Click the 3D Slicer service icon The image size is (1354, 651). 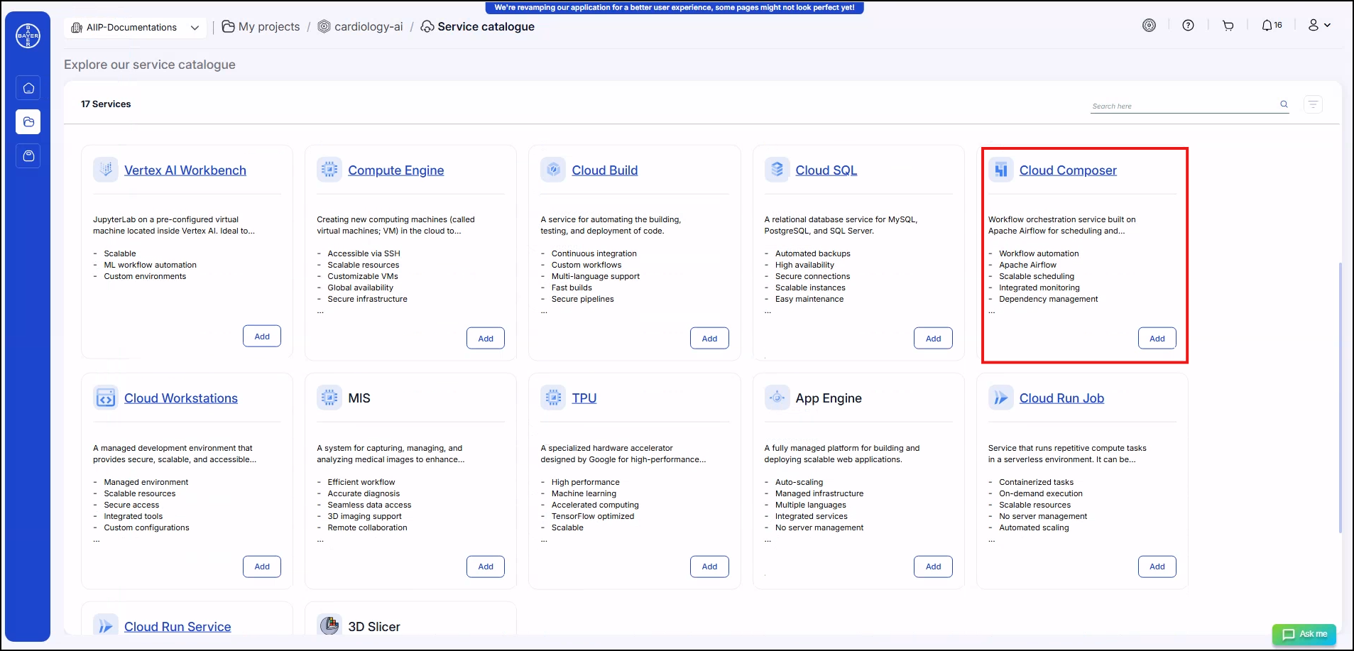coord(329,625)
